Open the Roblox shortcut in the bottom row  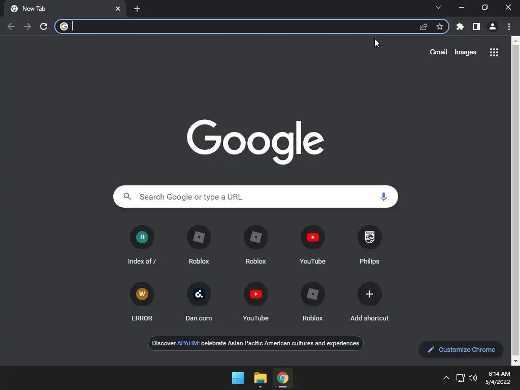312,302
